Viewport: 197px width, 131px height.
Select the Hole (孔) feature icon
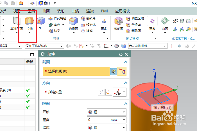pos(41,21)
